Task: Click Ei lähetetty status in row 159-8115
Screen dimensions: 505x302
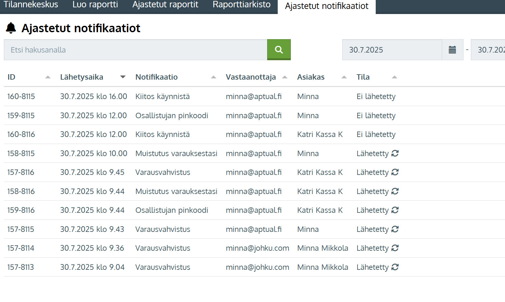Action: pos(376,116)
